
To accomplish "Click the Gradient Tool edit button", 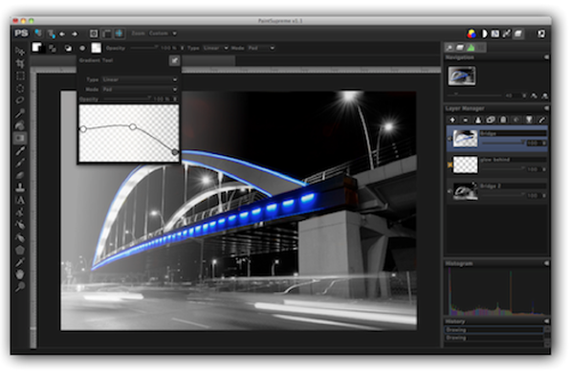I will point(174,60).
